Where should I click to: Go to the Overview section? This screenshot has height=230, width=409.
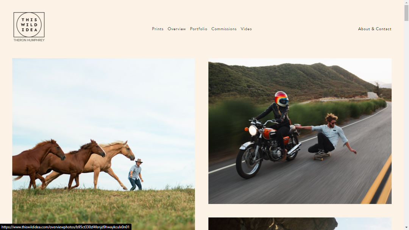tap(176, 29)
